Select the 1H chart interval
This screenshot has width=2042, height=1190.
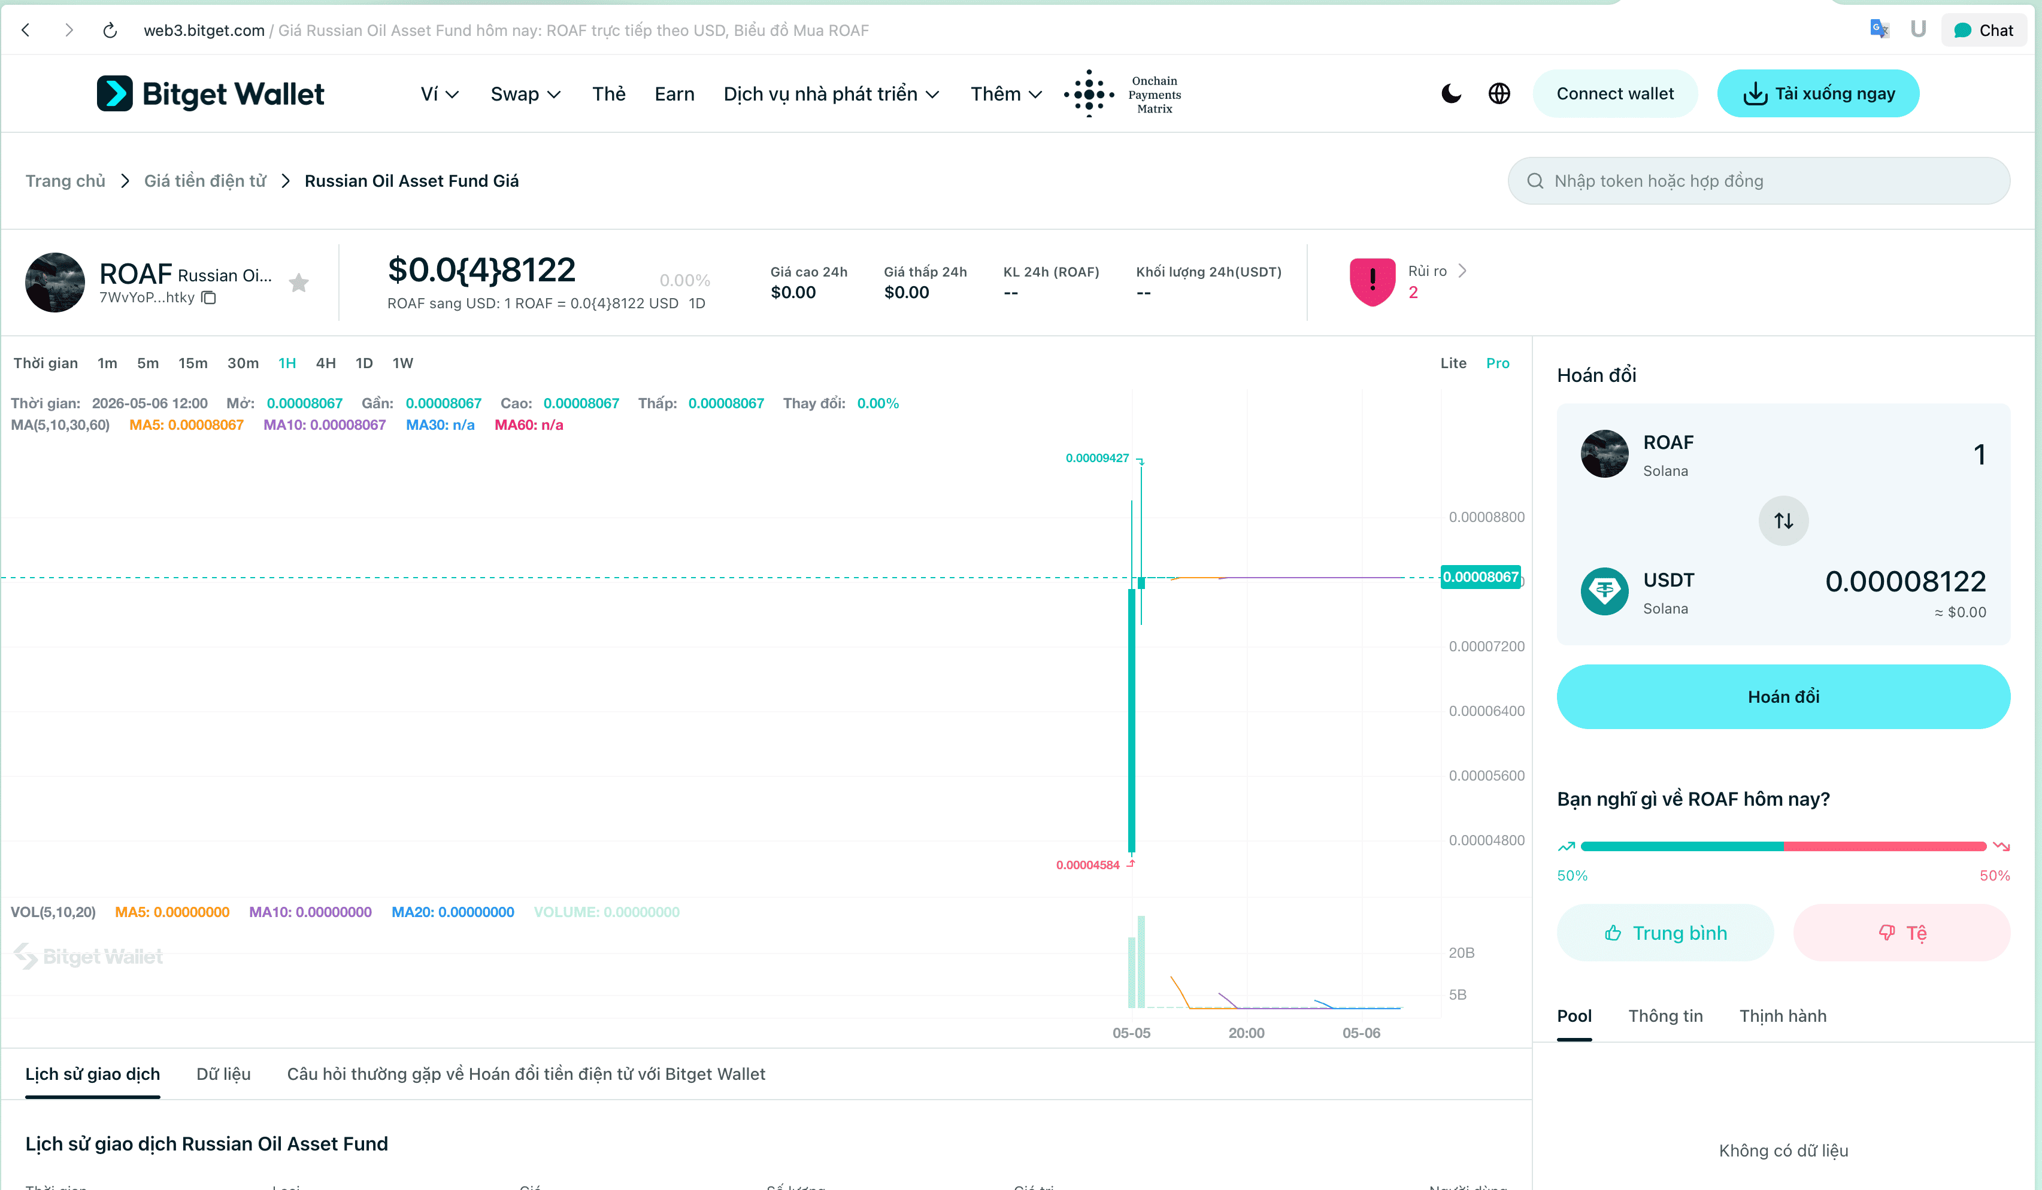tap(287, 363)
